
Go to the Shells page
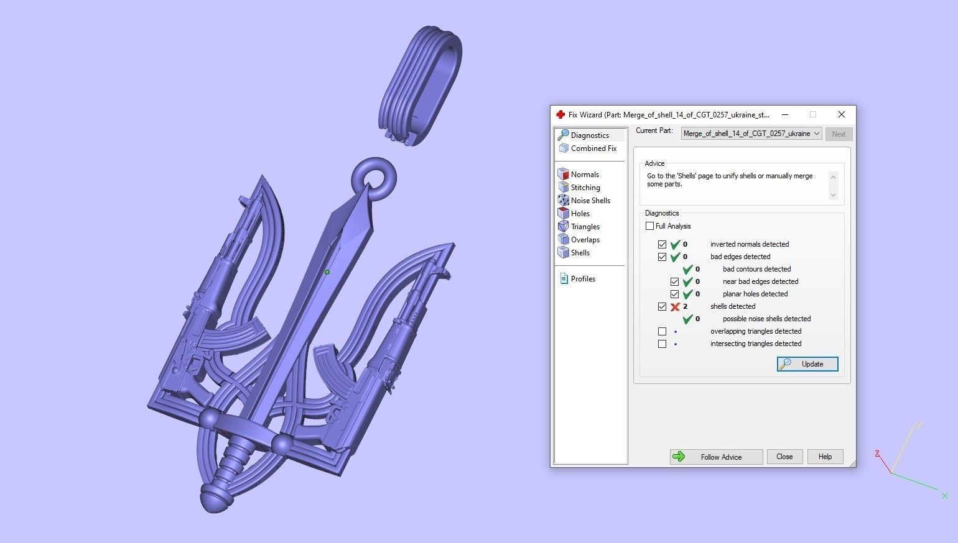580,252
